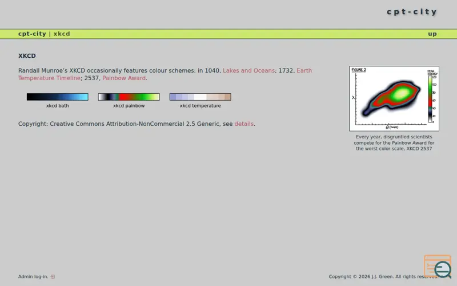Select the xkcd bath gradient swatch
Viewport: 457px width, 286px height.
click(x=58, y=97)
